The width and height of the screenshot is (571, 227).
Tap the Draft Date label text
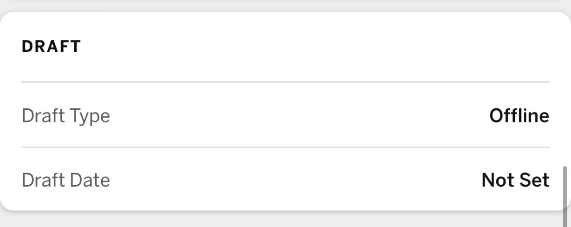[x=66, y=180]
